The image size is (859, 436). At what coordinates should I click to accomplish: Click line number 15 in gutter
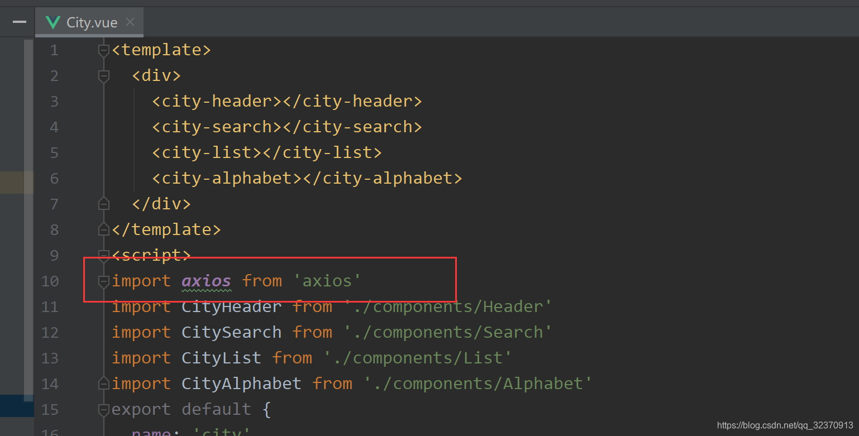[50, 410]
